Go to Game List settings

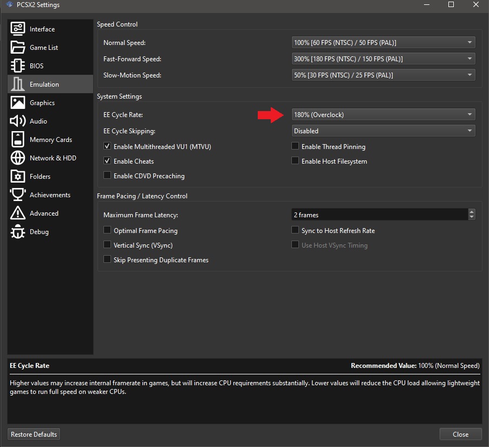50,47
